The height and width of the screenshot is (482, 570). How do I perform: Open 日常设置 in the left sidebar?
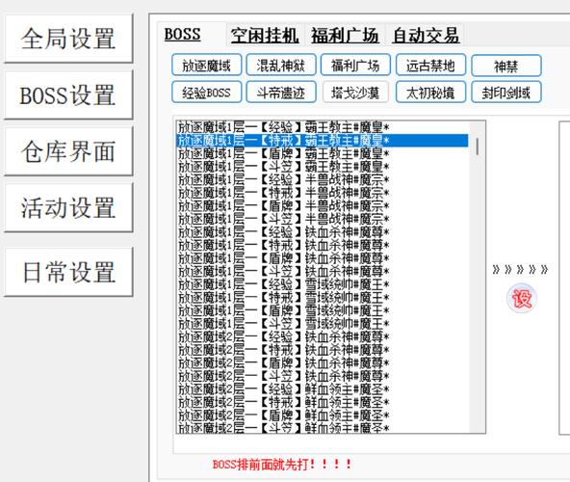pyautogui.click(x=68, y=272)
